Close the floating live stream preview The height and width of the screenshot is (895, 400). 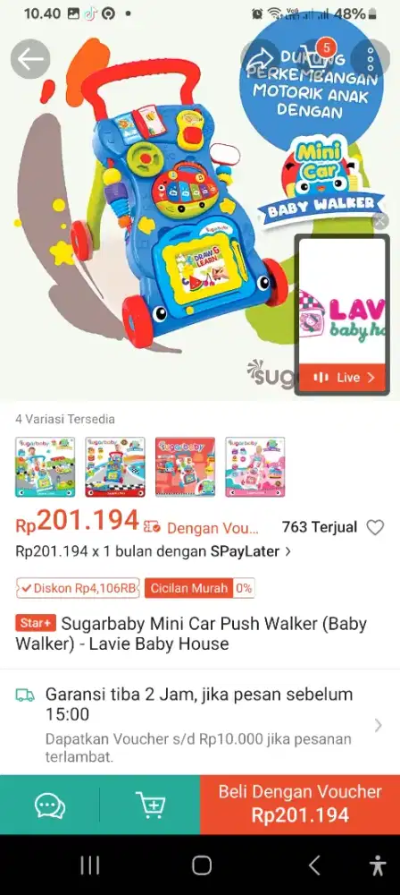[380, 221]
